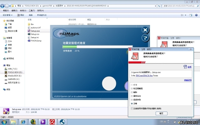Screen dimensions: 200x125
Task: Open the TR/Crypt.XPACK.Gen trojan link
Action: [144, 76]
